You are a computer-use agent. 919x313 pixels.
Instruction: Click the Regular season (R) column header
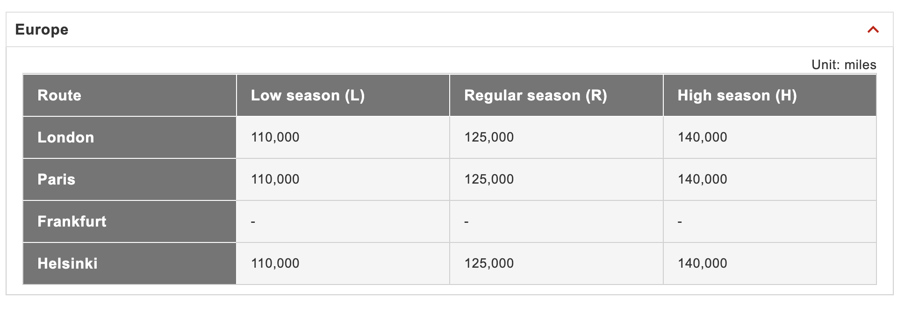click(x=535, y=95)
